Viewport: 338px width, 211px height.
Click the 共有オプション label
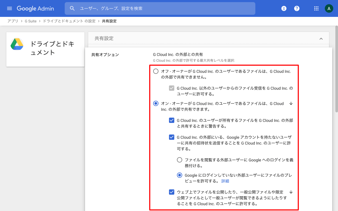click(105, 55)
